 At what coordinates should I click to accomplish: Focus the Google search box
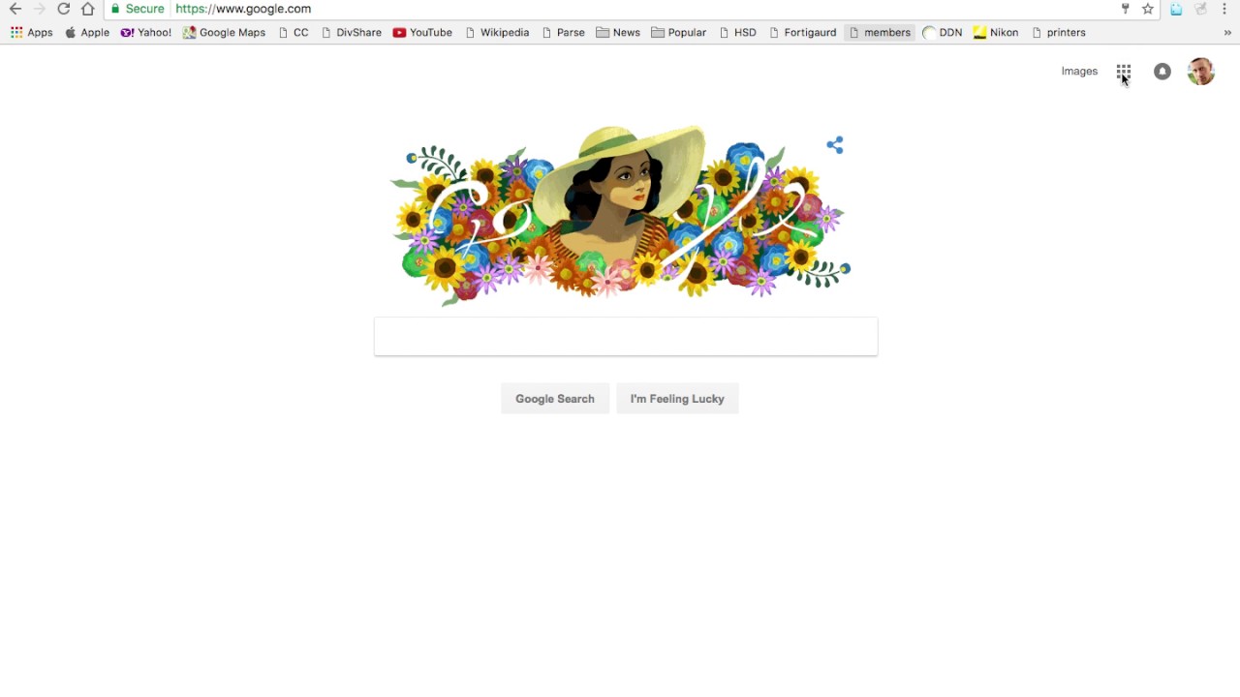[x=626, y=337]
